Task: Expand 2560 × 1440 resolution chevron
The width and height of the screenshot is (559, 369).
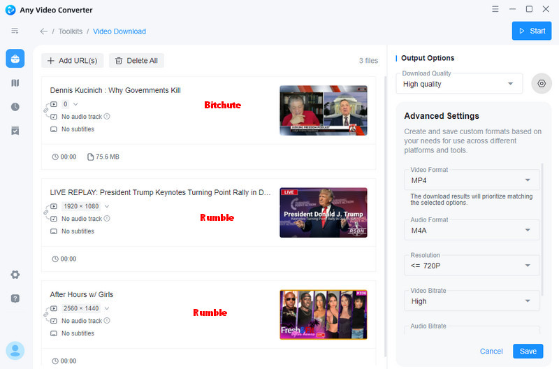Action: click(107, 308)
